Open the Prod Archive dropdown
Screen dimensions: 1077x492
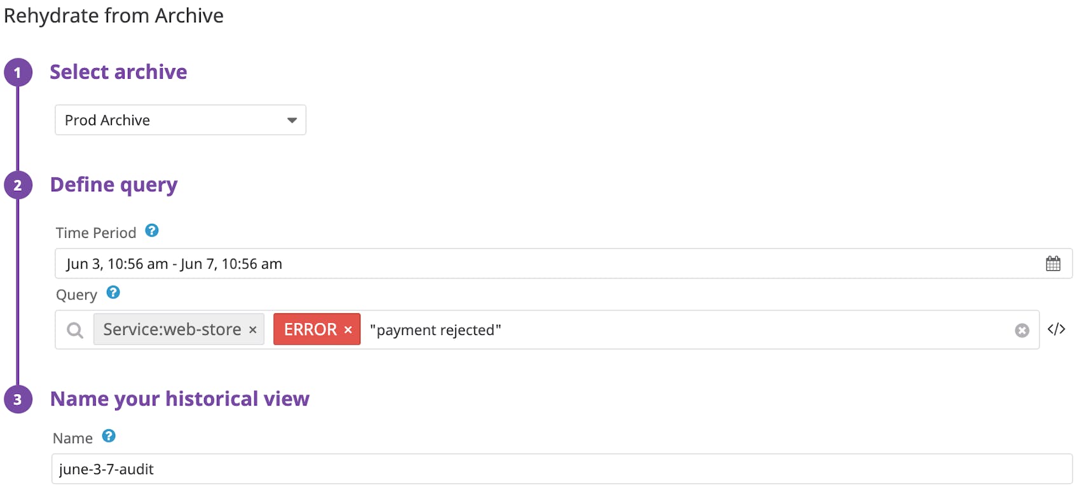click(180, 120)
